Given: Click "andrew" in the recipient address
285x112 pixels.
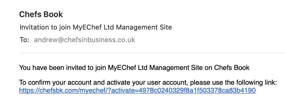Looking at the screenshot, I should [x=46, y=40].
